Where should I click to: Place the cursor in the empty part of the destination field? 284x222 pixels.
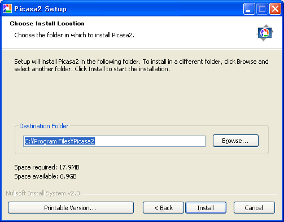tap(150, 141)
